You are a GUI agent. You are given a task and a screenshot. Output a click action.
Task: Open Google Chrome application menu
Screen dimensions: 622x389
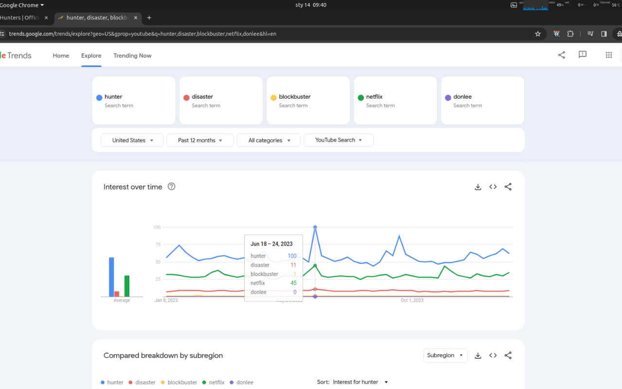(22, 5)
